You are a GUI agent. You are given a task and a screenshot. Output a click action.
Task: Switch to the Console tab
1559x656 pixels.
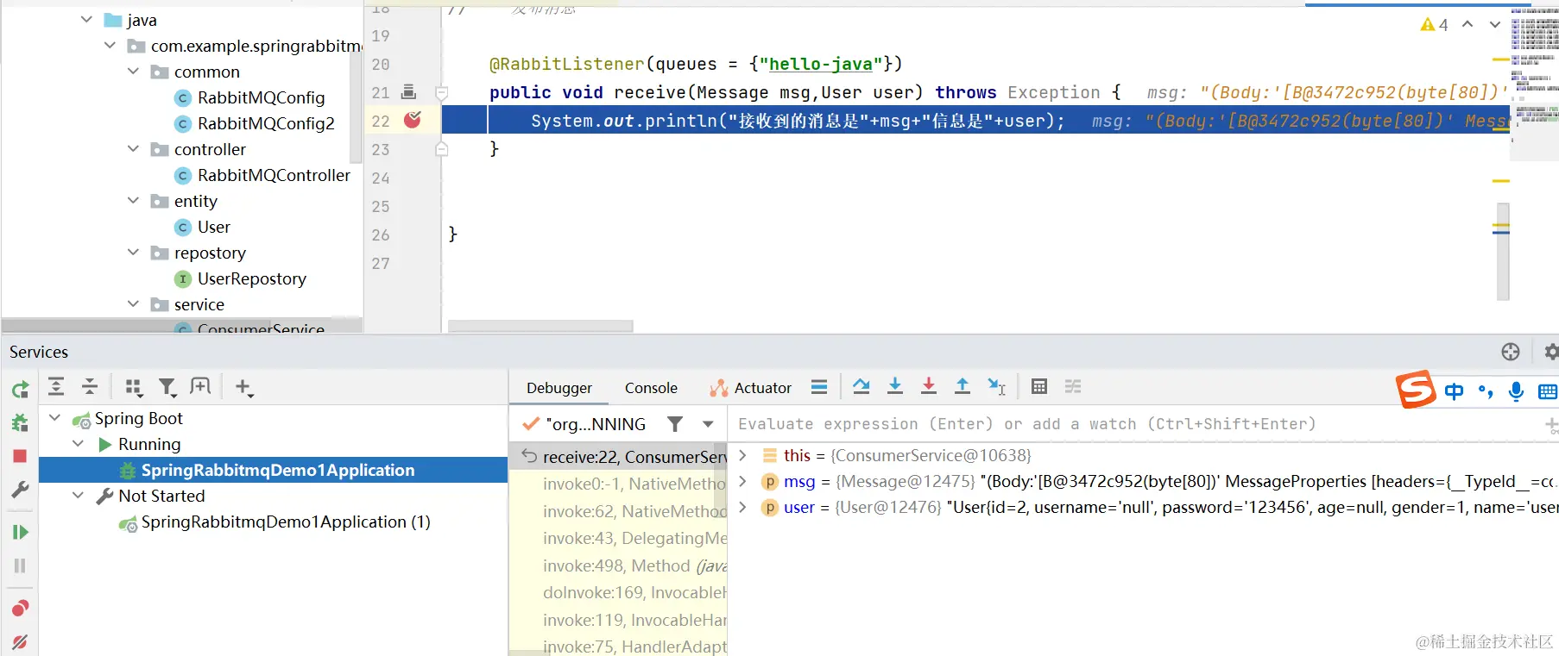651,388
